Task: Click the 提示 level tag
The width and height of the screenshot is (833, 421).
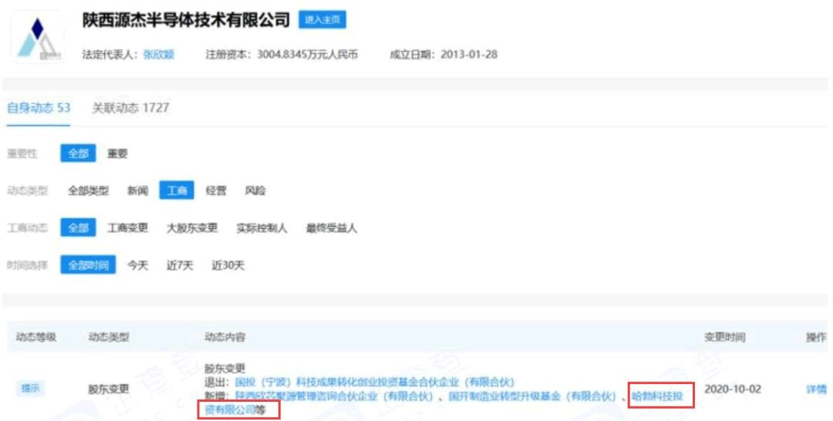Action: click(30, 389)
